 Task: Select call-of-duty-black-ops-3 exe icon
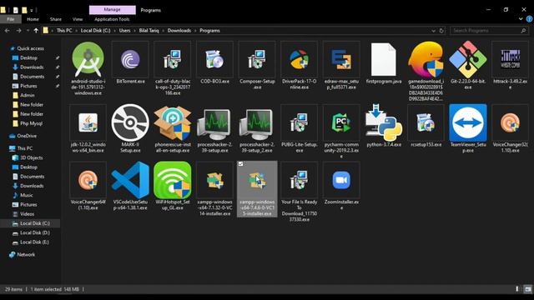coord(173,59)
